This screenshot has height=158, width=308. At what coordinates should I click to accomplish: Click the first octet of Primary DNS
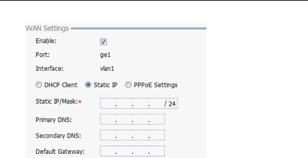[108, 120]
